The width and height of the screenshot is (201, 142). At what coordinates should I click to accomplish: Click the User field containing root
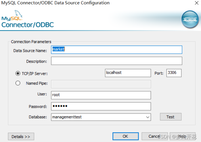[101, 95]
